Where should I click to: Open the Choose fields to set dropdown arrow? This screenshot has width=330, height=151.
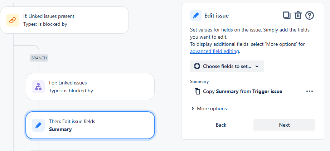point(257,66)
